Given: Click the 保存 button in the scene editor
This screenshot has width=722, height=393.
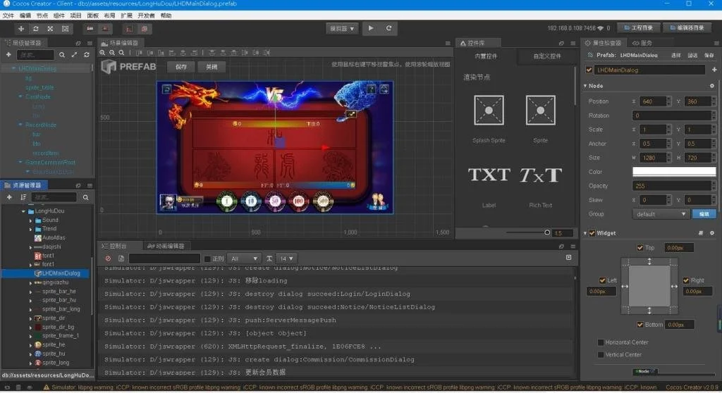Looking at the screenshot, I should [180, 67].
